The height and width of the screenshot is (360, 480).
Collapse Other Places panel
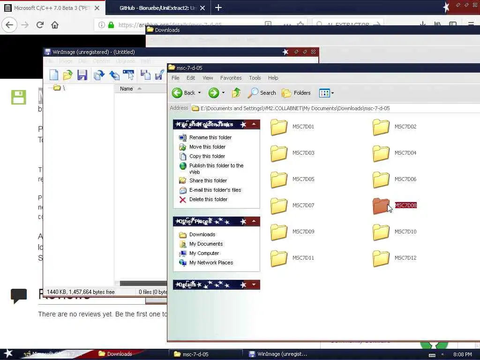tap(254, 221)
